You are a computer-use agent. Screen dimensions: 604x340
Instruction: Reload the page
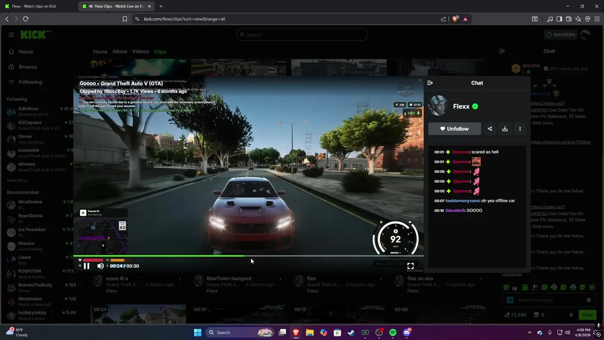(x=26, y=19)
